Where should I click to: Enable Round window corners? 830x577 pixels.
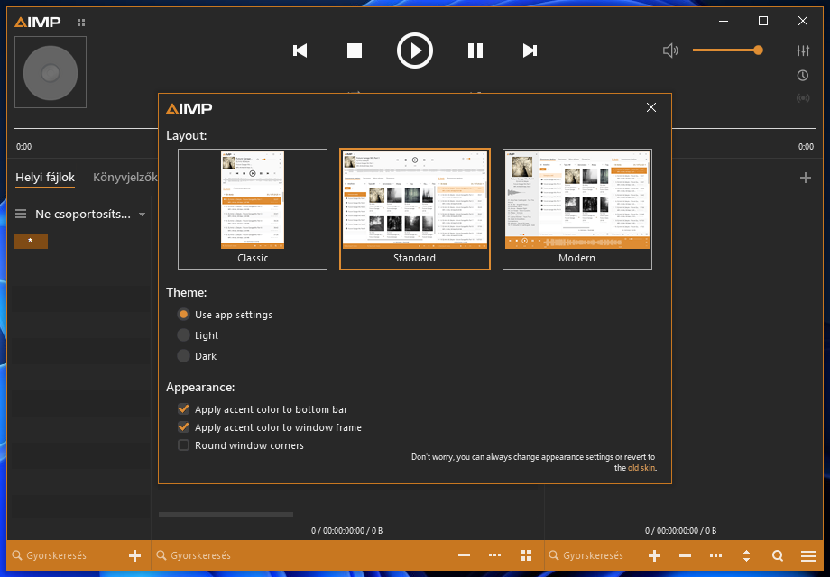pyautogui.click(x=241, y=444)
